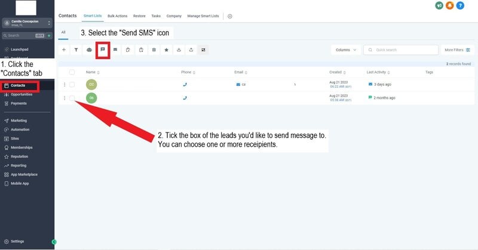Viewport: 478px width, 250px height.
Task: Click the automation robot toolbar icon
Action: tap(89, 50)
